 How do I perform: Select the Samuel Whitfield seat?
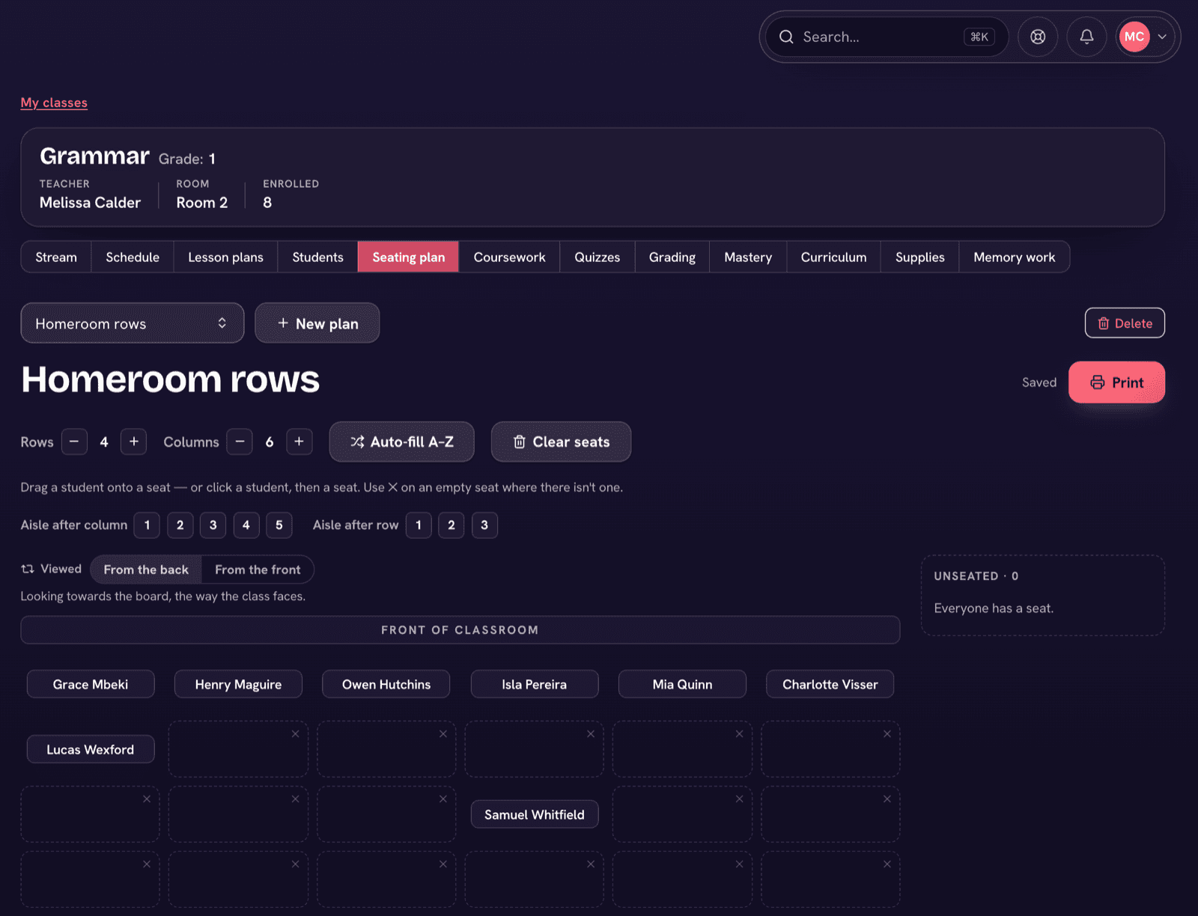click(x=535, y=814)
